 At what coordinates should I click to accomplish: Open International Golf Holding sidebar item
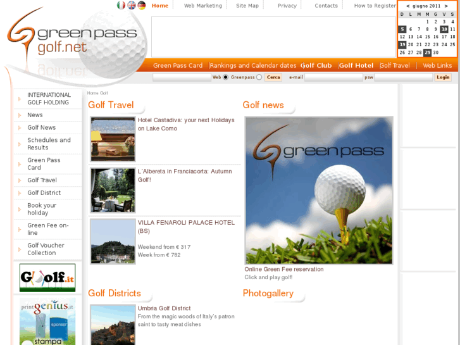click(x=48, y=99)
